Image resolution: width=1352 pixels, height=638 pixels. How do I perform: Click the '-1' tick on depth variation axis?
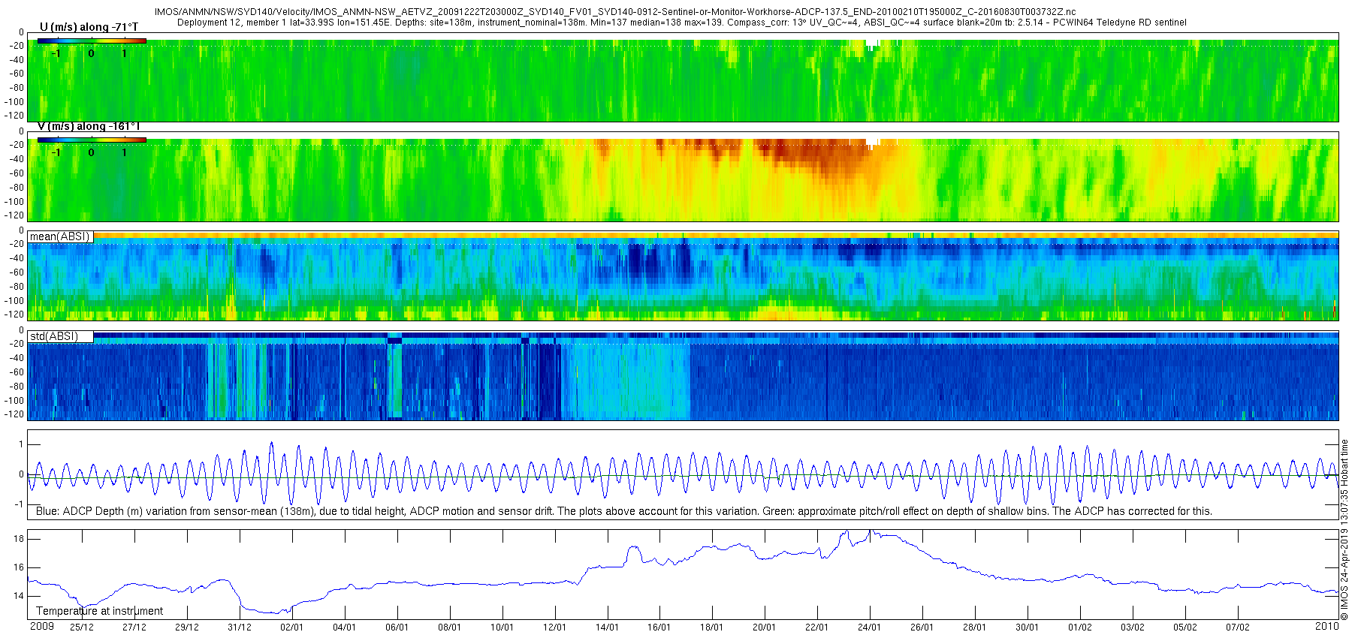(x=20, y=504)
